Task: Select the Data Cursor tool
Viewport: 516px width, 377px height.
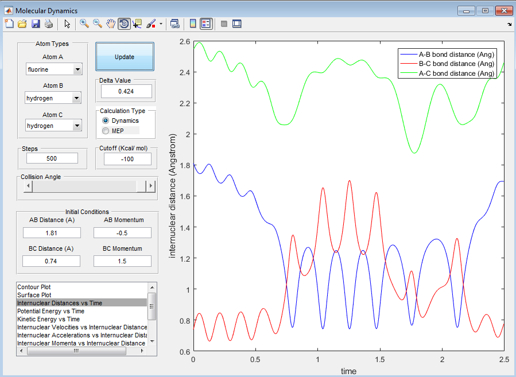Action: tap(137, 24)
